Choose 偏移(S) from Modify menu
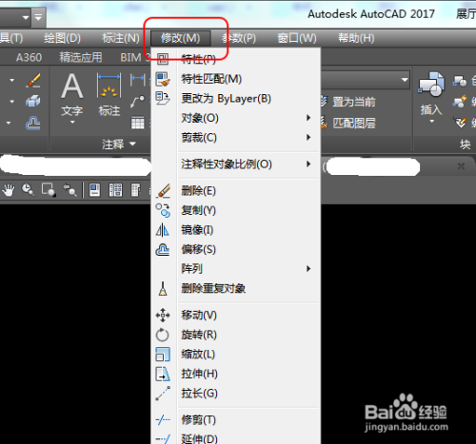This screenshot has height=444, width=476. click(x=236, y=249)
